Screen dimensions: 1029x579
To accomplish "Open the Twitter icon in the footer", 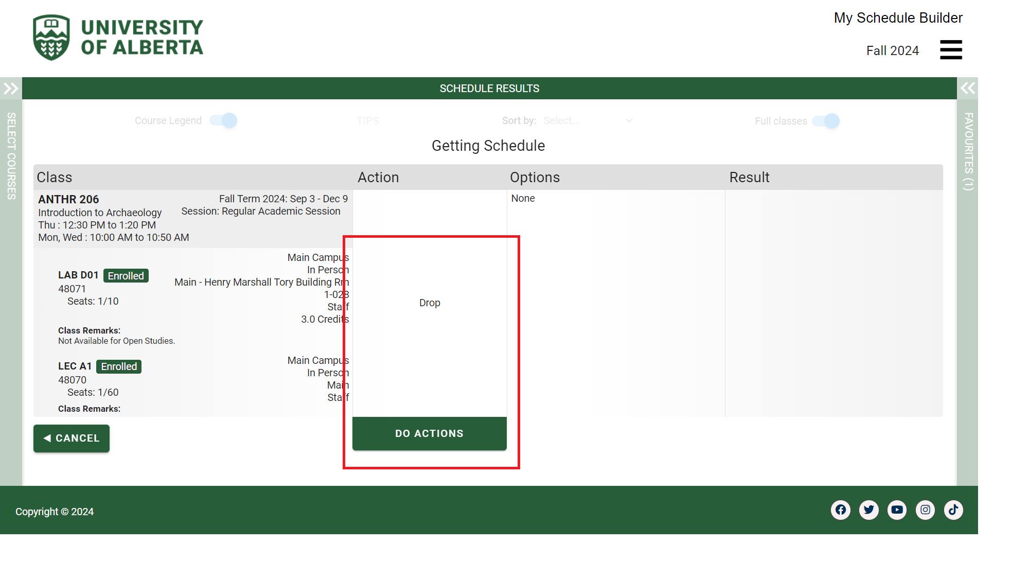I will 869,510.
